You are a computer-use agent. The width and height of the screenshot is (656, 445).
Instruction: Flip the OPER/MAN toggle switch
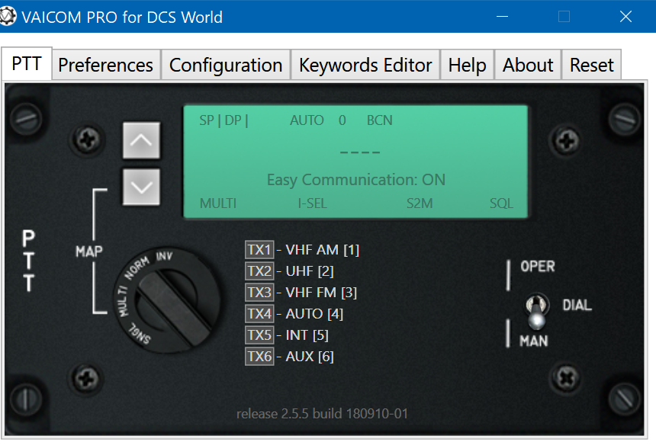(536, 312)
